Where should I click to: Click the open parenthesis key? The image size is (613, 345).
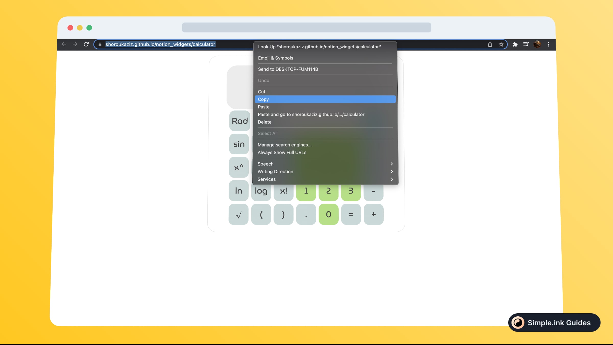pos(261,214)
